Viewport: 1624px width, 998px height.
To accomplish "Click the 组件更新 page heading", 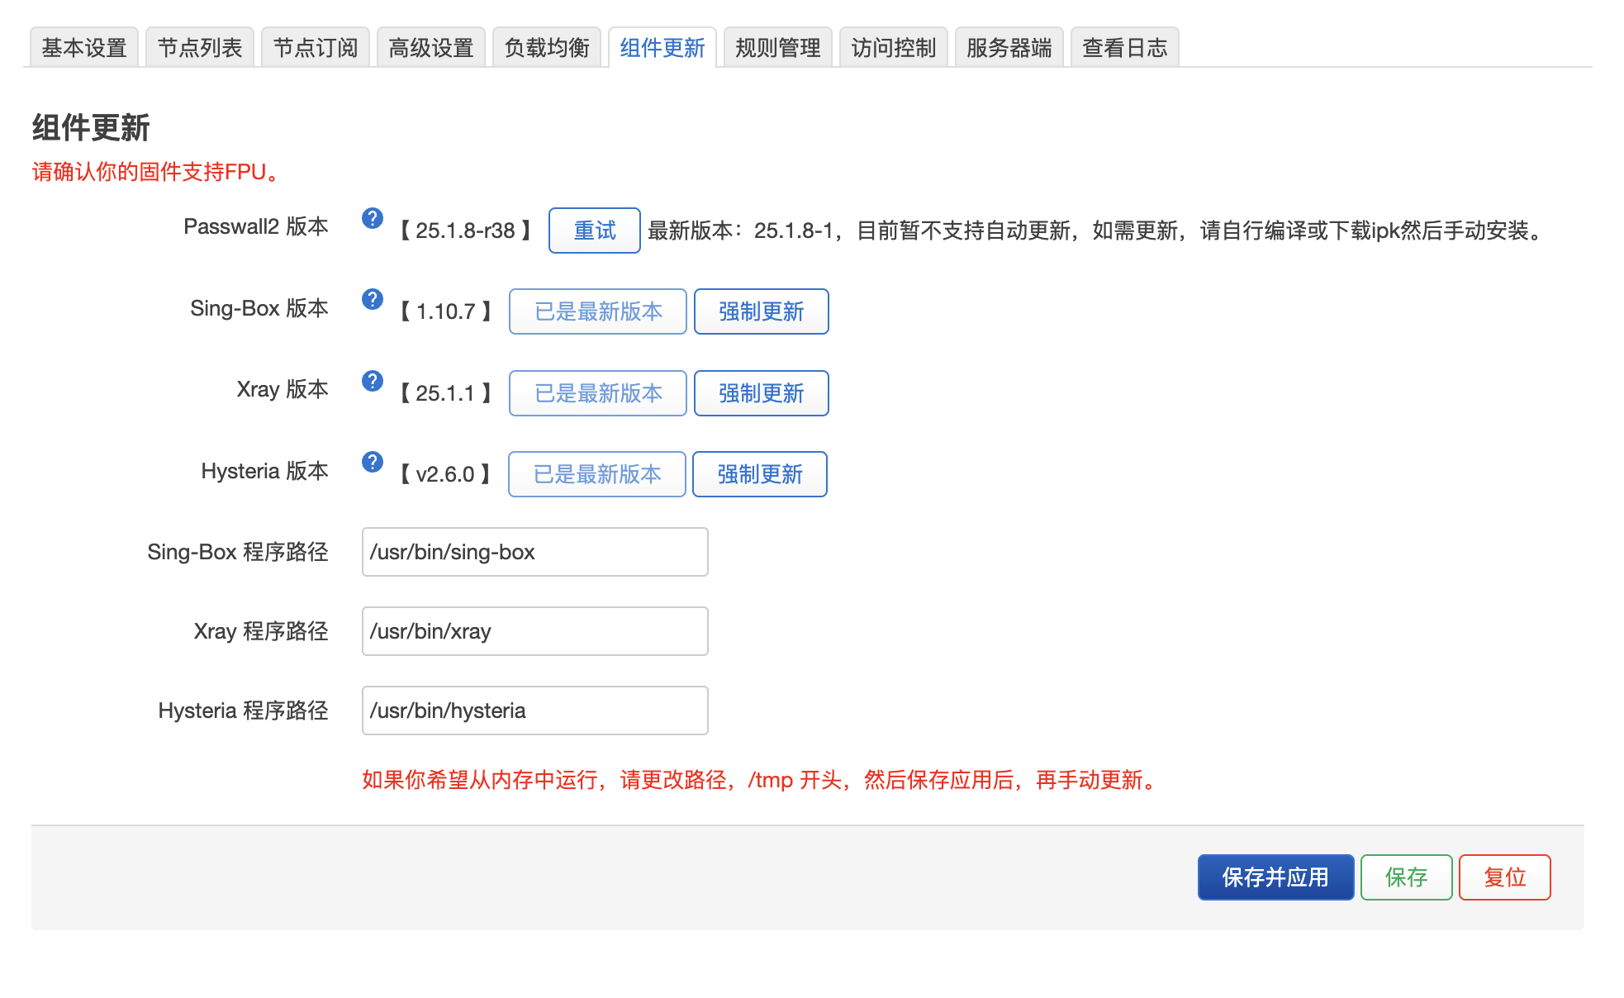I will [91, 128].
